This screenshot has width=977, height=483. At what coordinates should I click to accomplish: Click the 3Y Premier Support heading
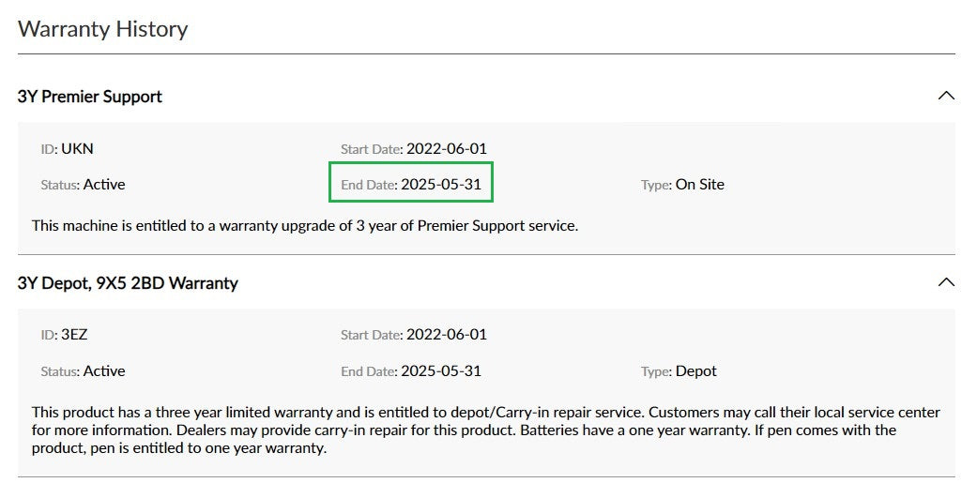pos(90,97)
